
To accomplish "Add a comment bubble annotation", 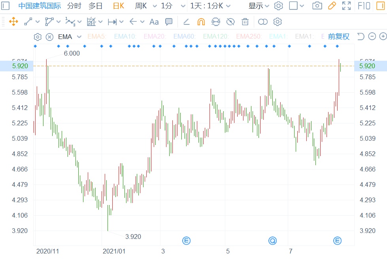I will [x=169, y=22].
